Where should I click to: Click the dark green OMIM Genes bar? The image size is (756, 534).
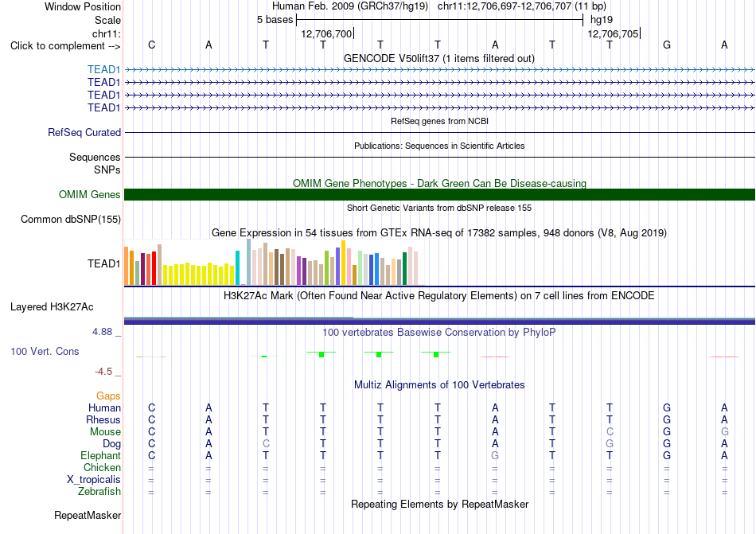click(439, 194)
